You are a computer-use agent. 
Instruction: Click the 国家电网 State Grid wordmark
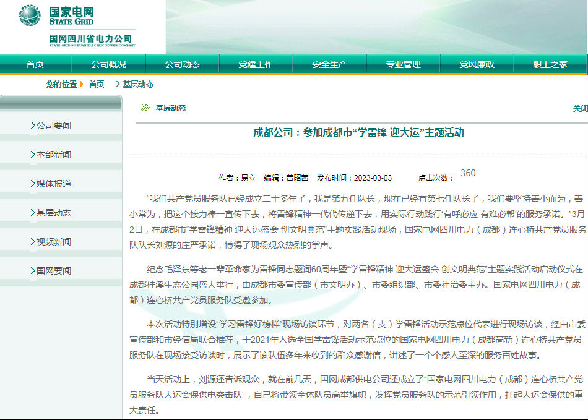pos(71,16)
